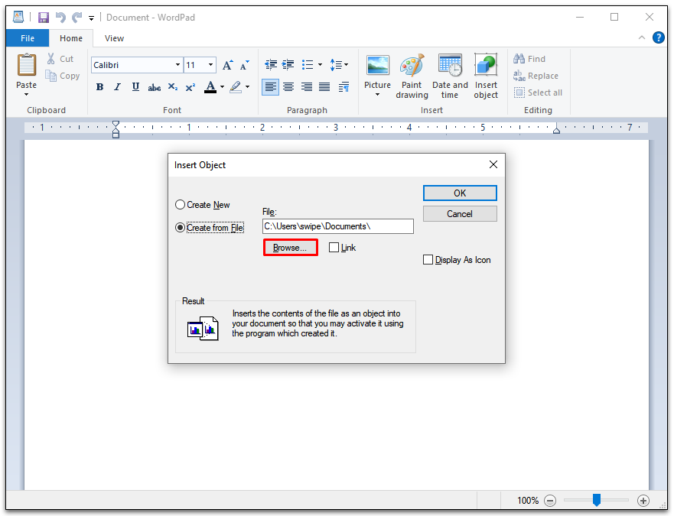The image size is (674, 516).
Task: Click the Grow font icon
Action: [227, 65]
